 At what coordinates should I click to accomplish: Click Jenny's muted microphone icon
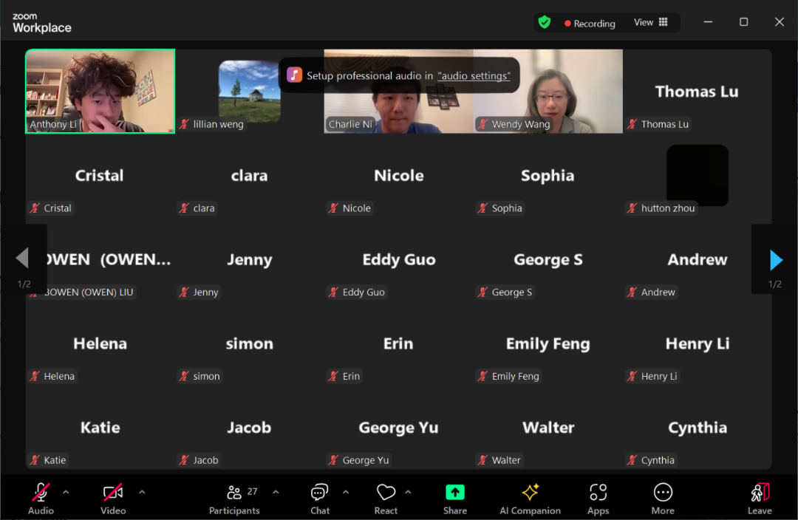pos(184,292)
